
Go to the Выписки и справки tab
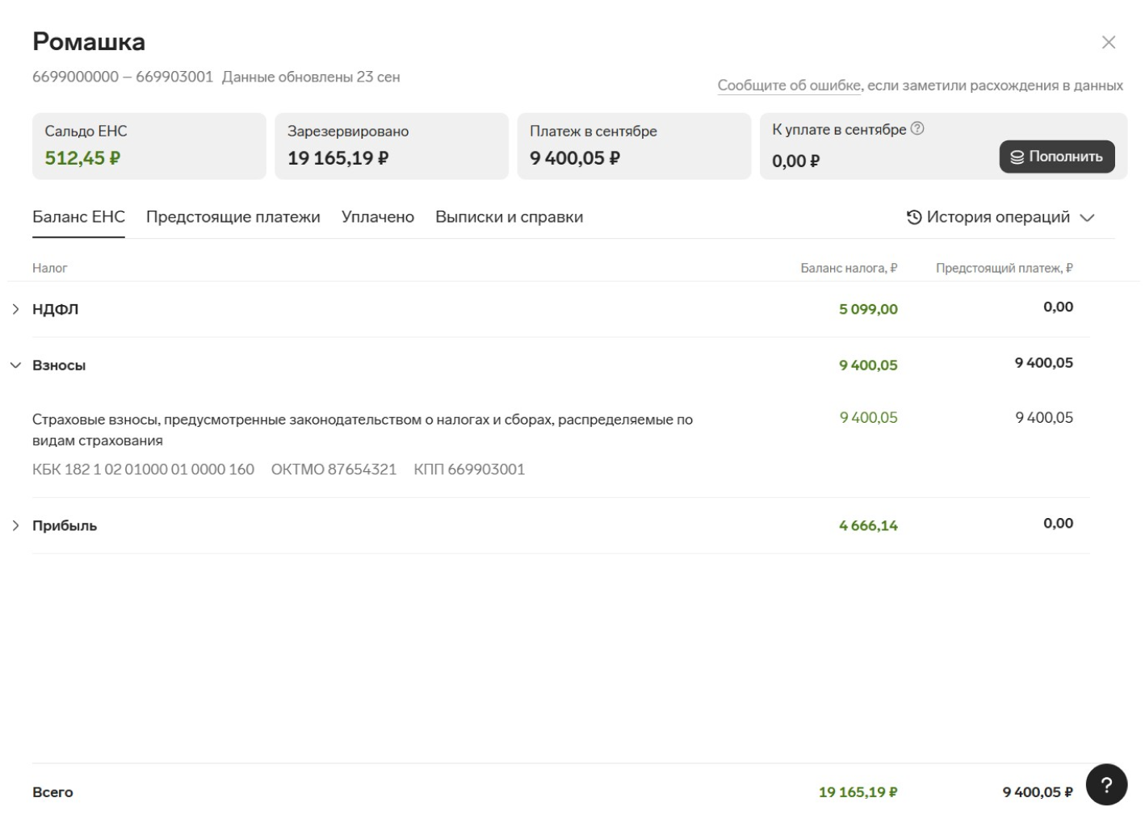509,217
